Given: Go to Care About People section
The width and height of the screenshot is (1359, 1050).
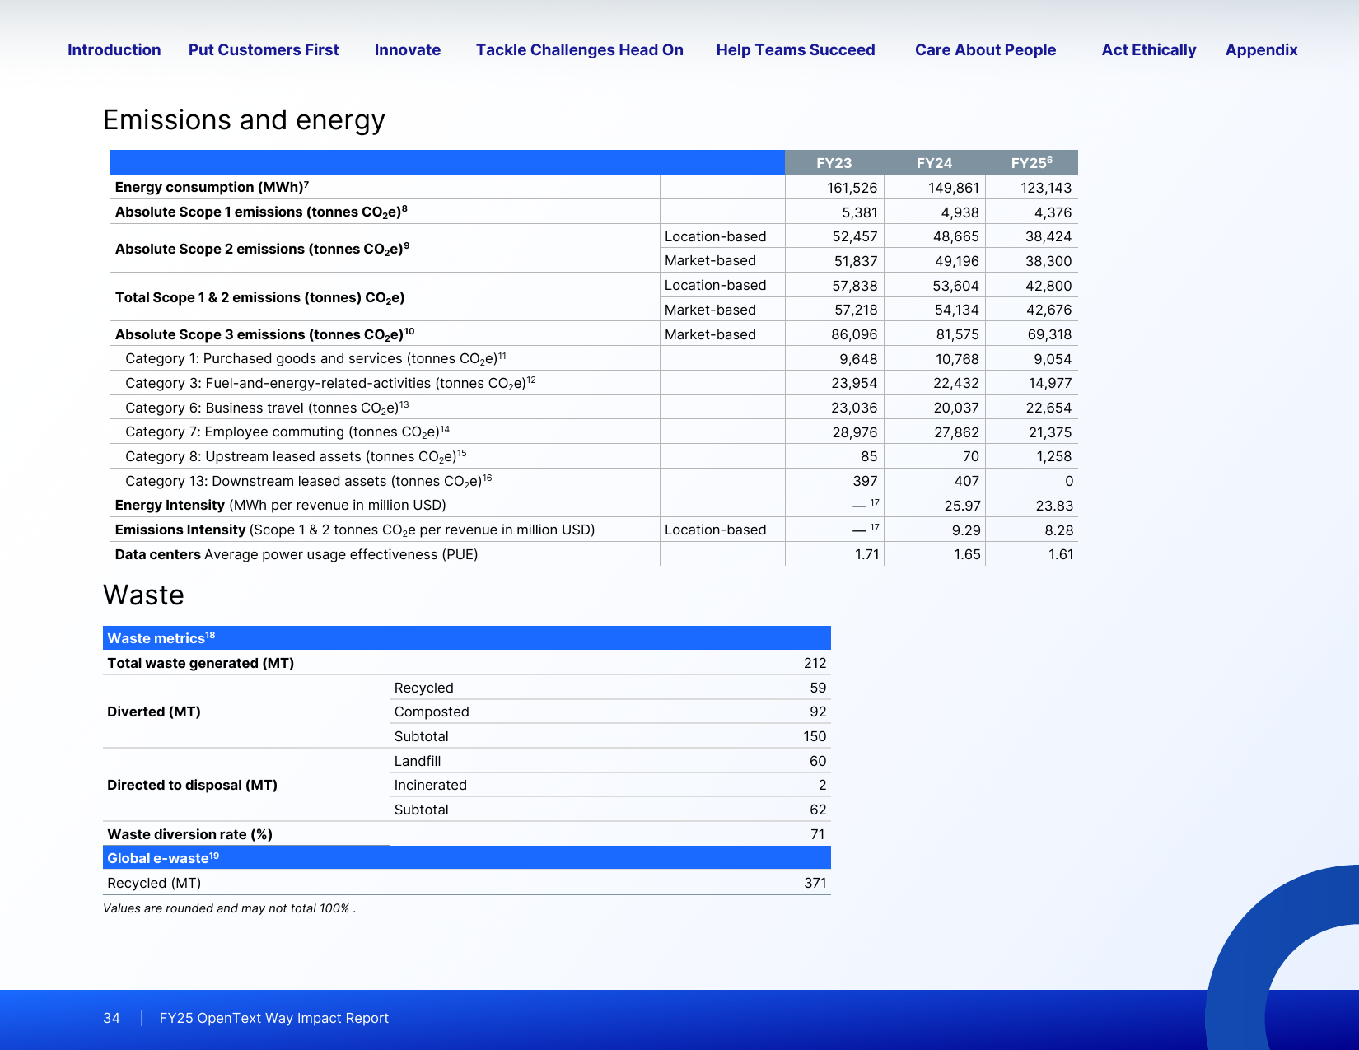Looking at the screenshot, I should coord(985,49).
